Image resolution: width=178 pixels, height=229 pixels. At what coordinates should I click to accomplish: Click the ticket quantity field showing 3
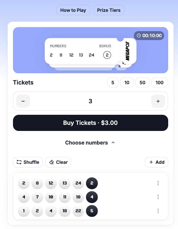90,101
